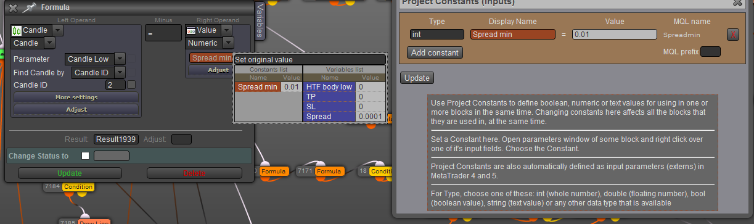This screenshot has height=224, width=754.
Task: Click the Set original value header
Action: pyautogui.click(x=310, y=60)
